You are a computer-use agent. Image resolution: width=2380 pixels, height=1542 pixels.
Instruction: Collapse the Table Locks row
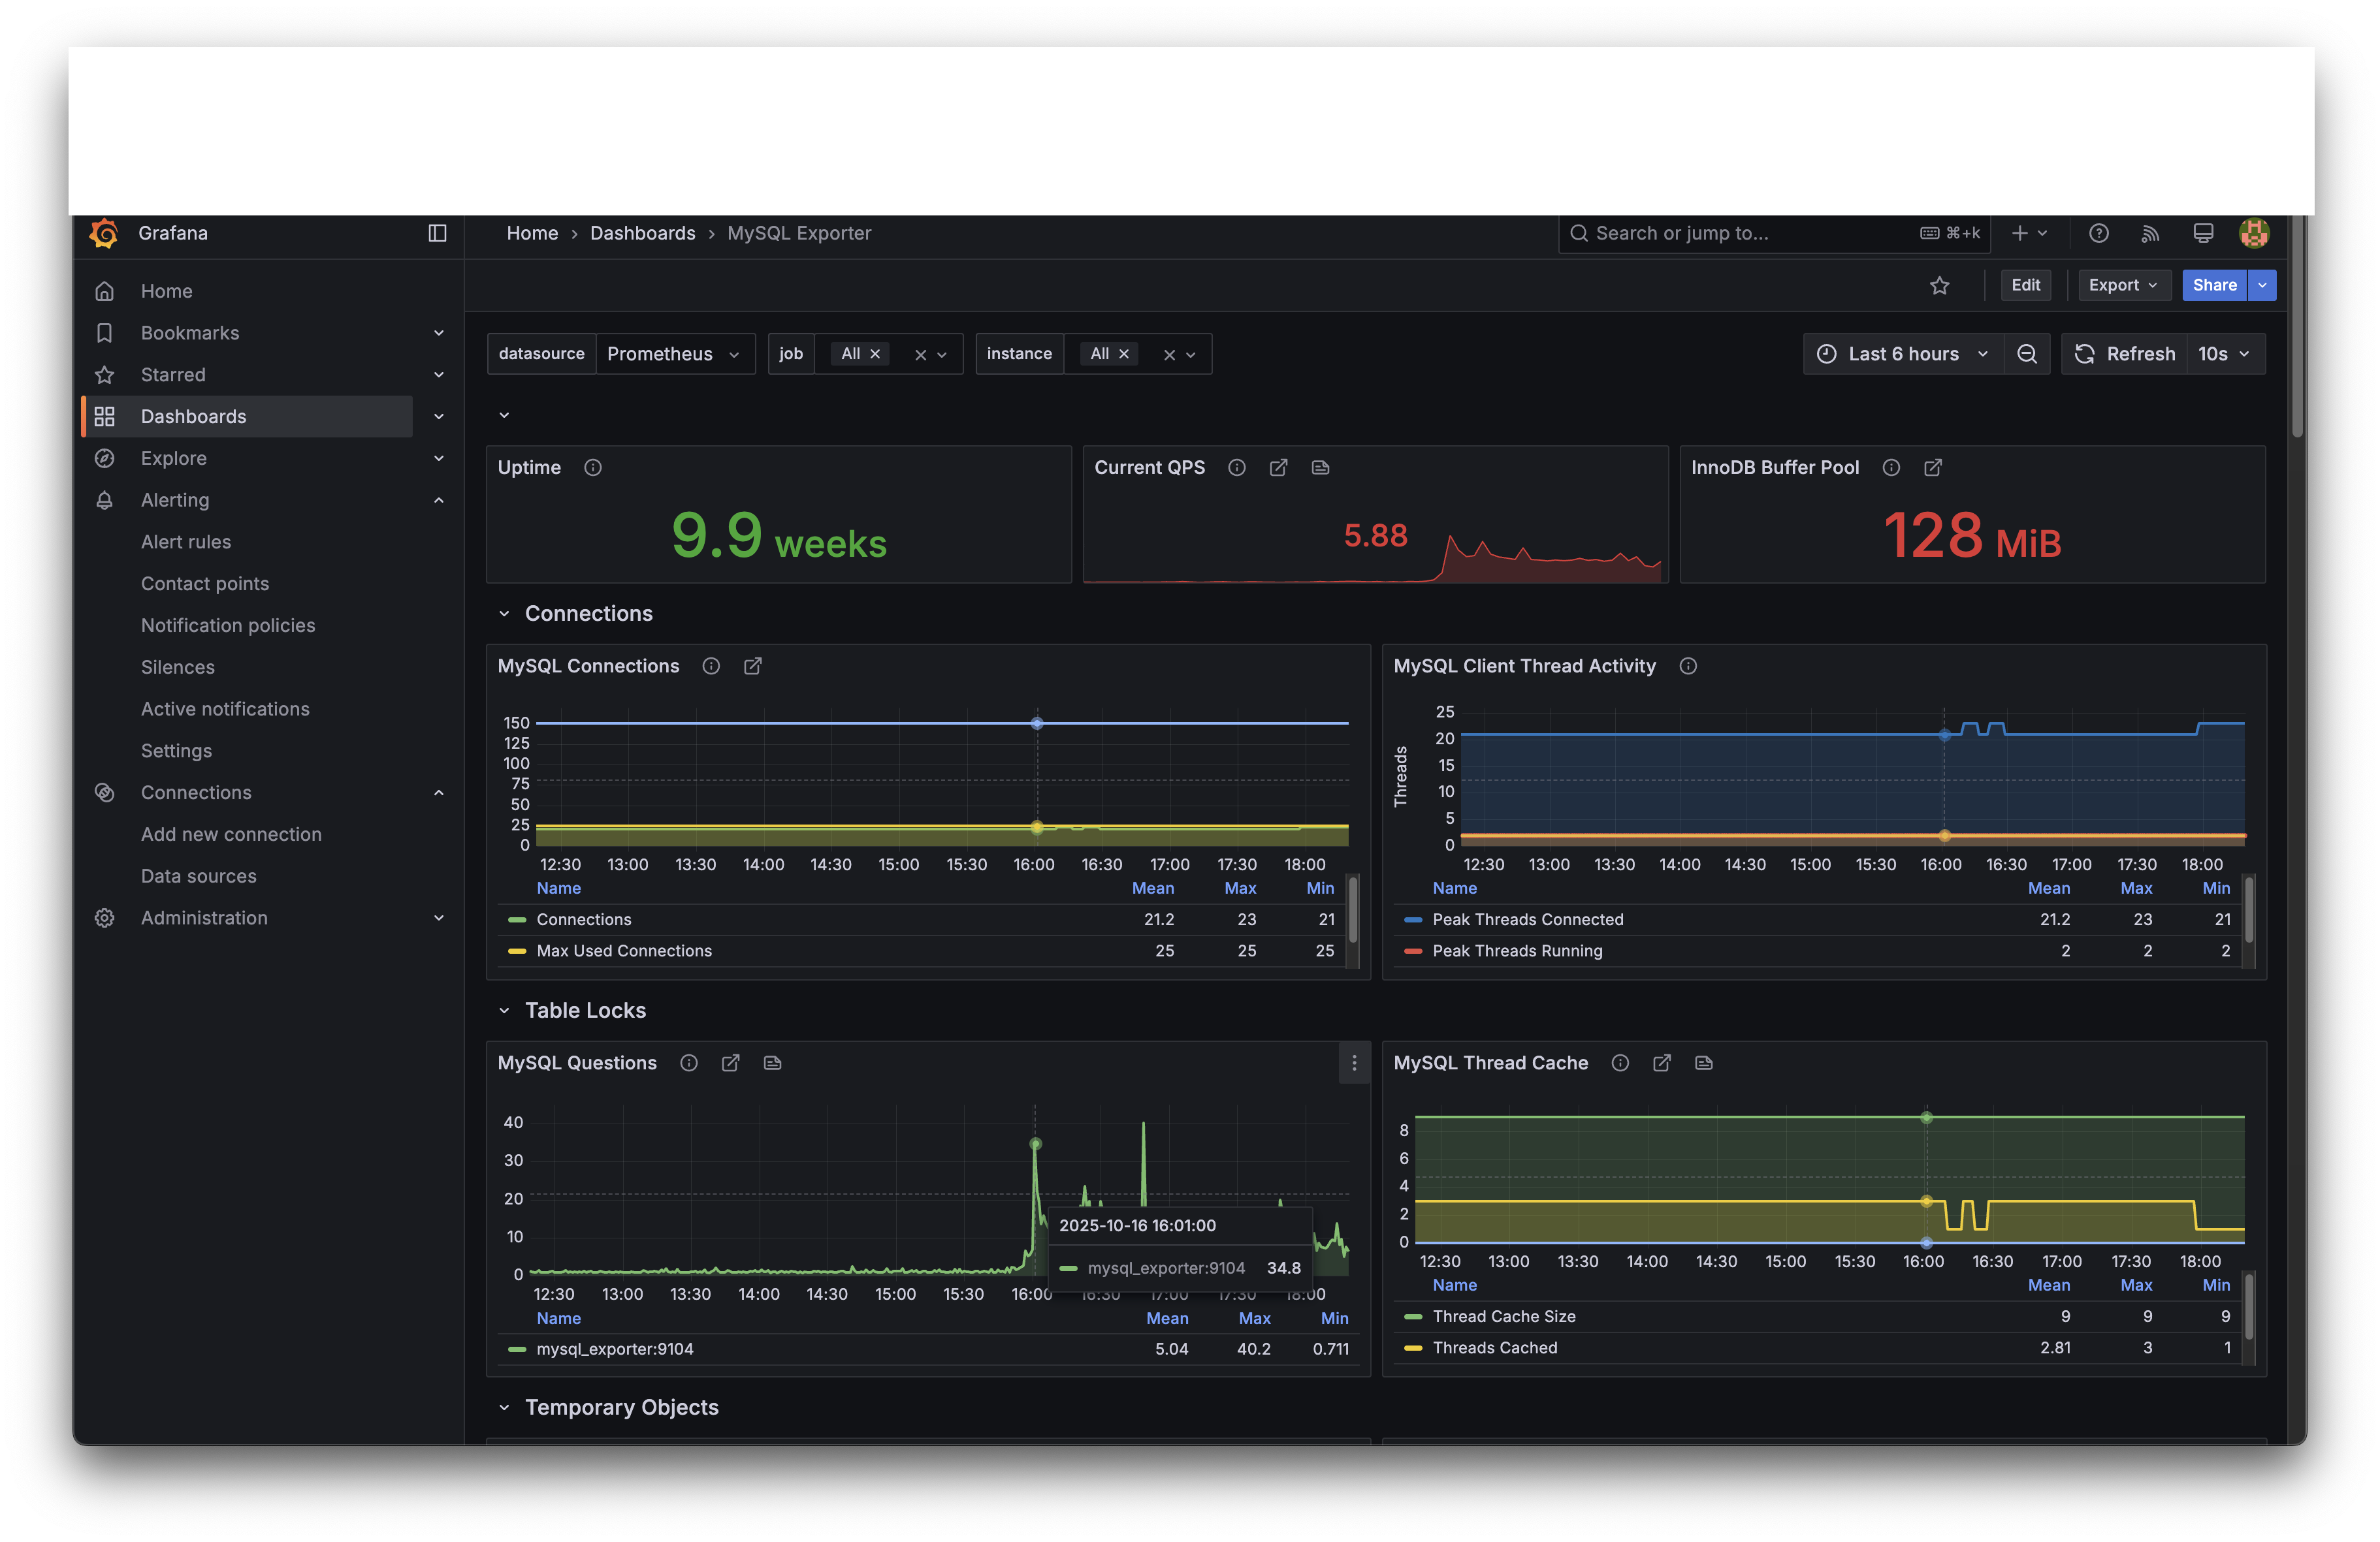[x=504, y=1011]
